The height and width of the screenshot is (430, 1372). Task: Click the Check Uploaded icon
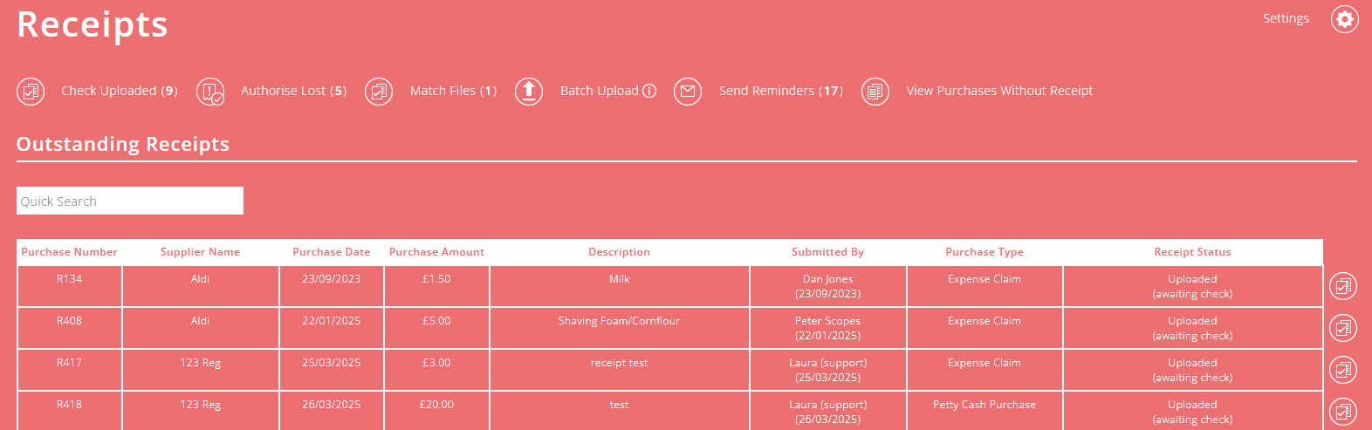[x=31, y=91]
